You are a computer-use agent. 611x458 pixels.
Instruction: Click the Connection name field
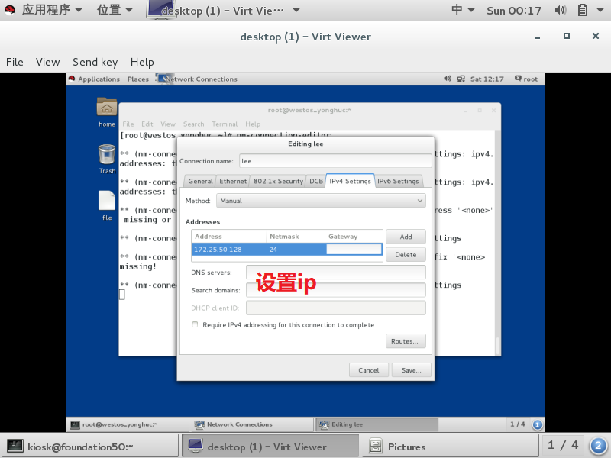pos(335,161)
